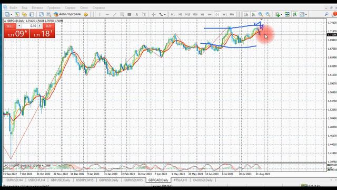The width and height of the screenshot is (337, 190).
Task: Open Справка menu
Action: pos(98,7)
